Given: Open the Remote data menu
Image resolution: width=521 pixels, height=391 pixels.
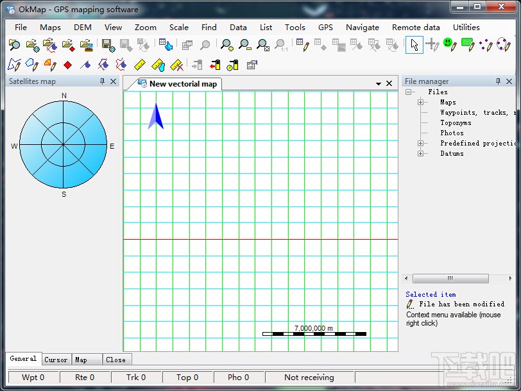Looking at the screenshot, I should click(x=416, y=27).
